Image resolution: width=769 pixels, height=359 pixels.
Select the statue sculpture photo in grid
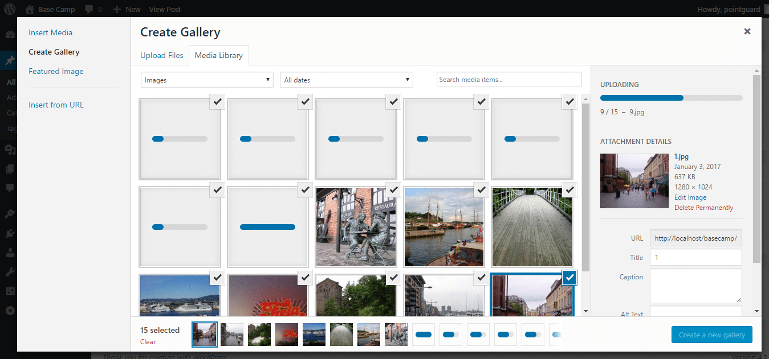[356, 227]
